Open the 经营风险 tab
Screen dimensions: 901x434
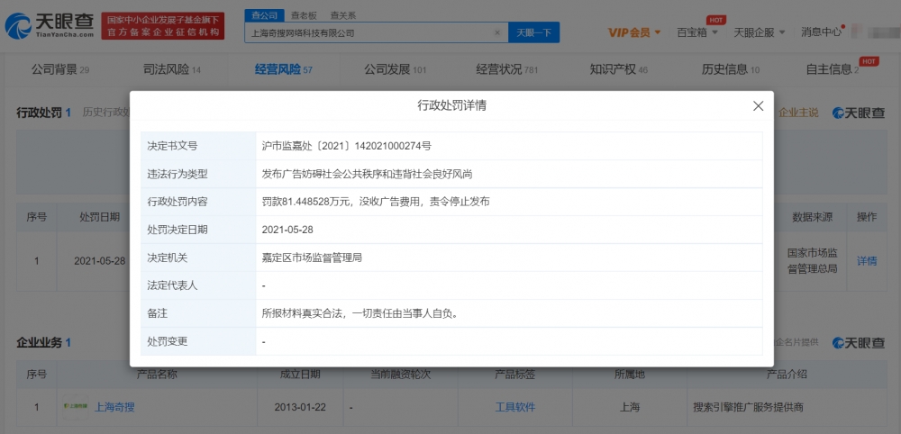pos(283,70)
